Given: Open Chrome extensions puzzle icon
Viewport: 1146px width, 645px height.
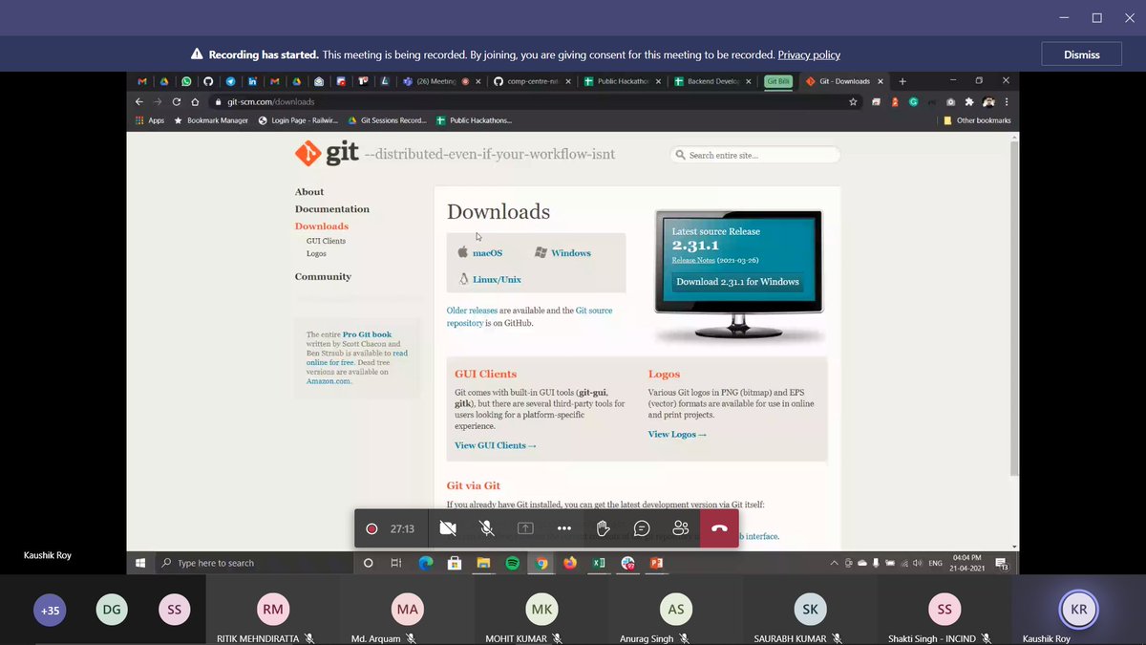Looking at the screenshot, I should [x=969, y=101].
